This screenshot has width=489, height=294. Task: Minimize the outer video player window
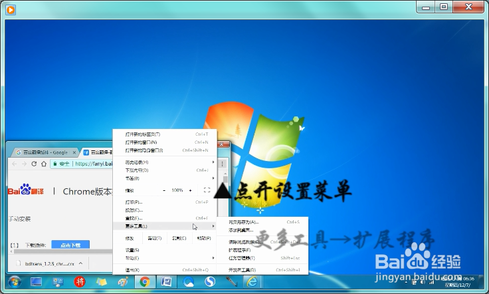point(426,7)
